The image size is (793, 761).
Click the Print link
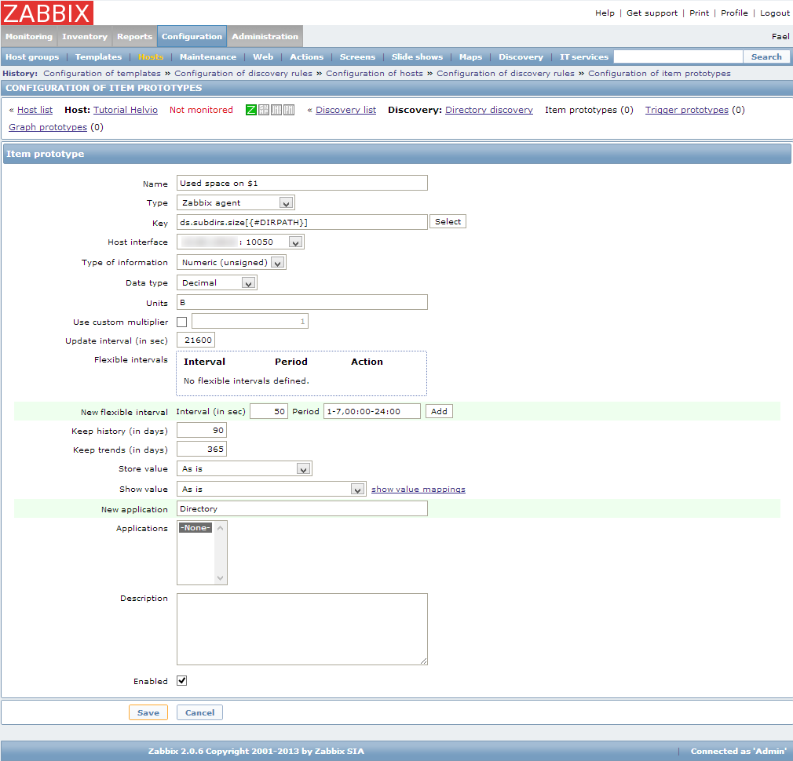[699, 13]
